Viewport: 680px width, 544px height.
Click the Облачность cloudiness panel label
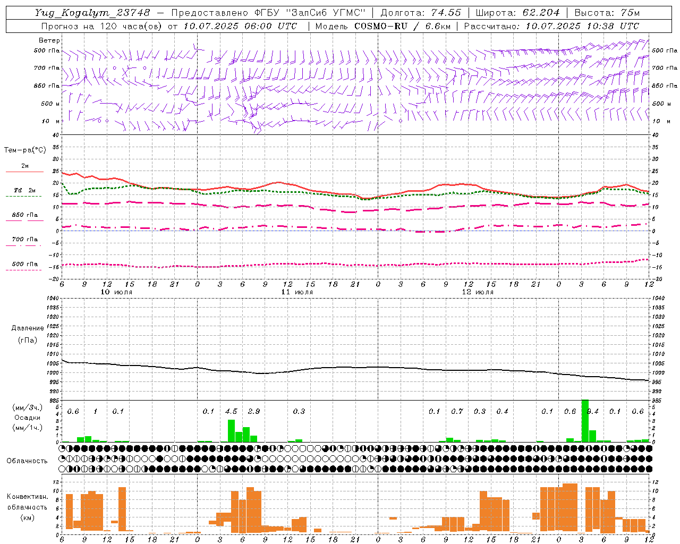(x=27, y=461)
